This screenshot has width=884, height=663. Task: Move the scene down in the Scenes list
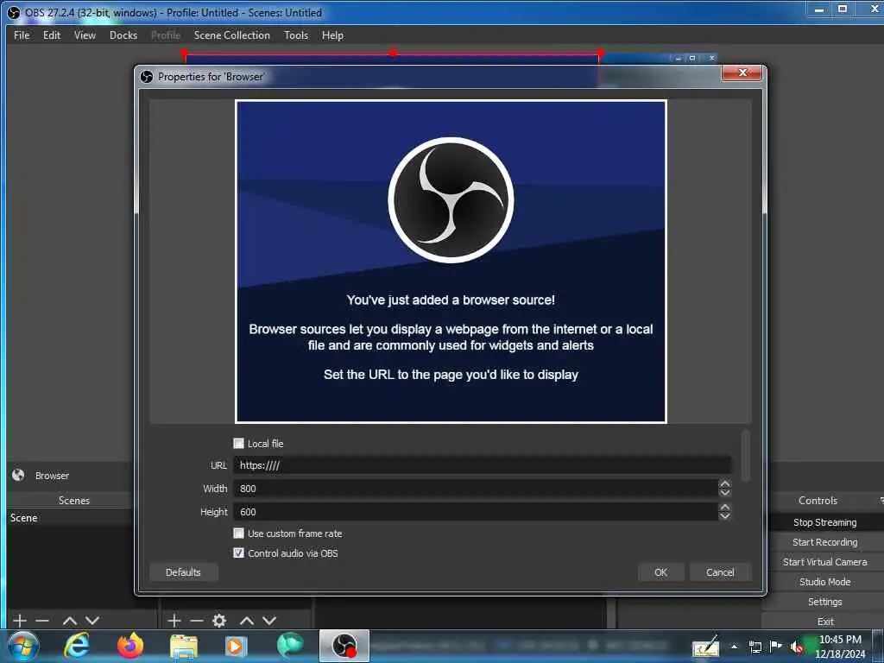click(x=92, y=621)
